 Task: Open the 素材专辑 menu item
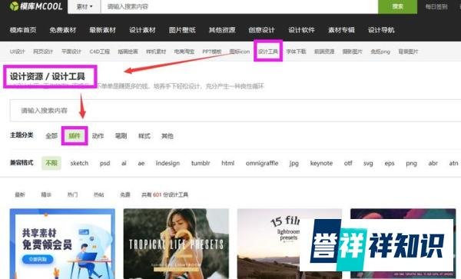click(341, 30)
